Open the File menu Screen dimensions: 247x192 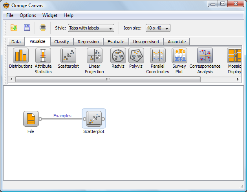(x=10, y=15)
